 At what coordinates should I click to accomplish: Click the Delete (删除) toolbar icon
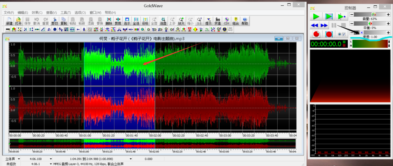tap(109, 21)
